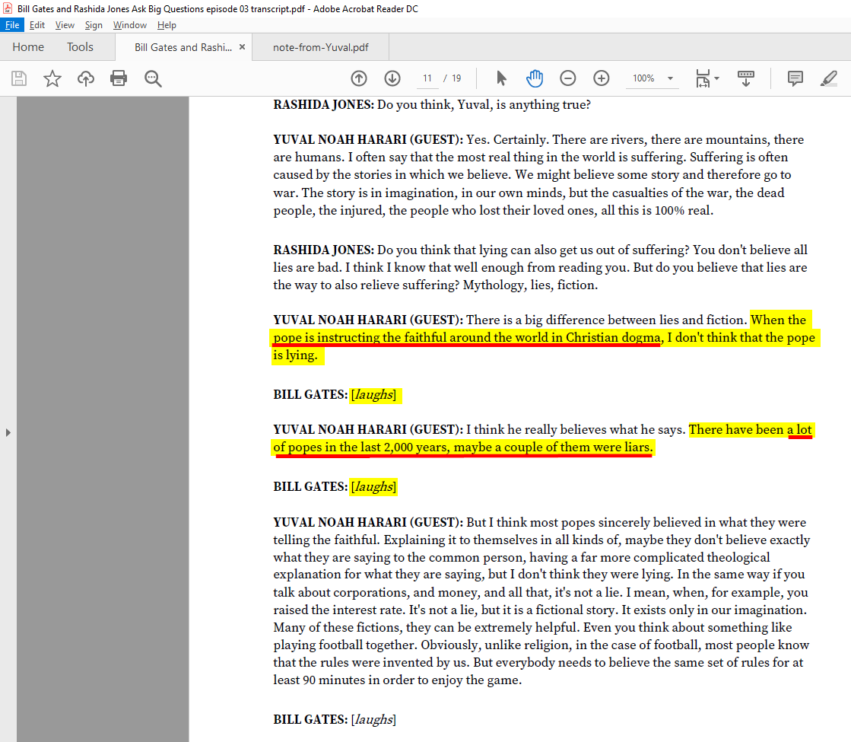Close the Bill Gates and Rashi... tab
The height and width of the screenshot is (742, 851).
click(242, 46)
